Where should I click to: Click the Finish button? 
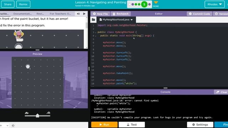(x=222, y=124)
